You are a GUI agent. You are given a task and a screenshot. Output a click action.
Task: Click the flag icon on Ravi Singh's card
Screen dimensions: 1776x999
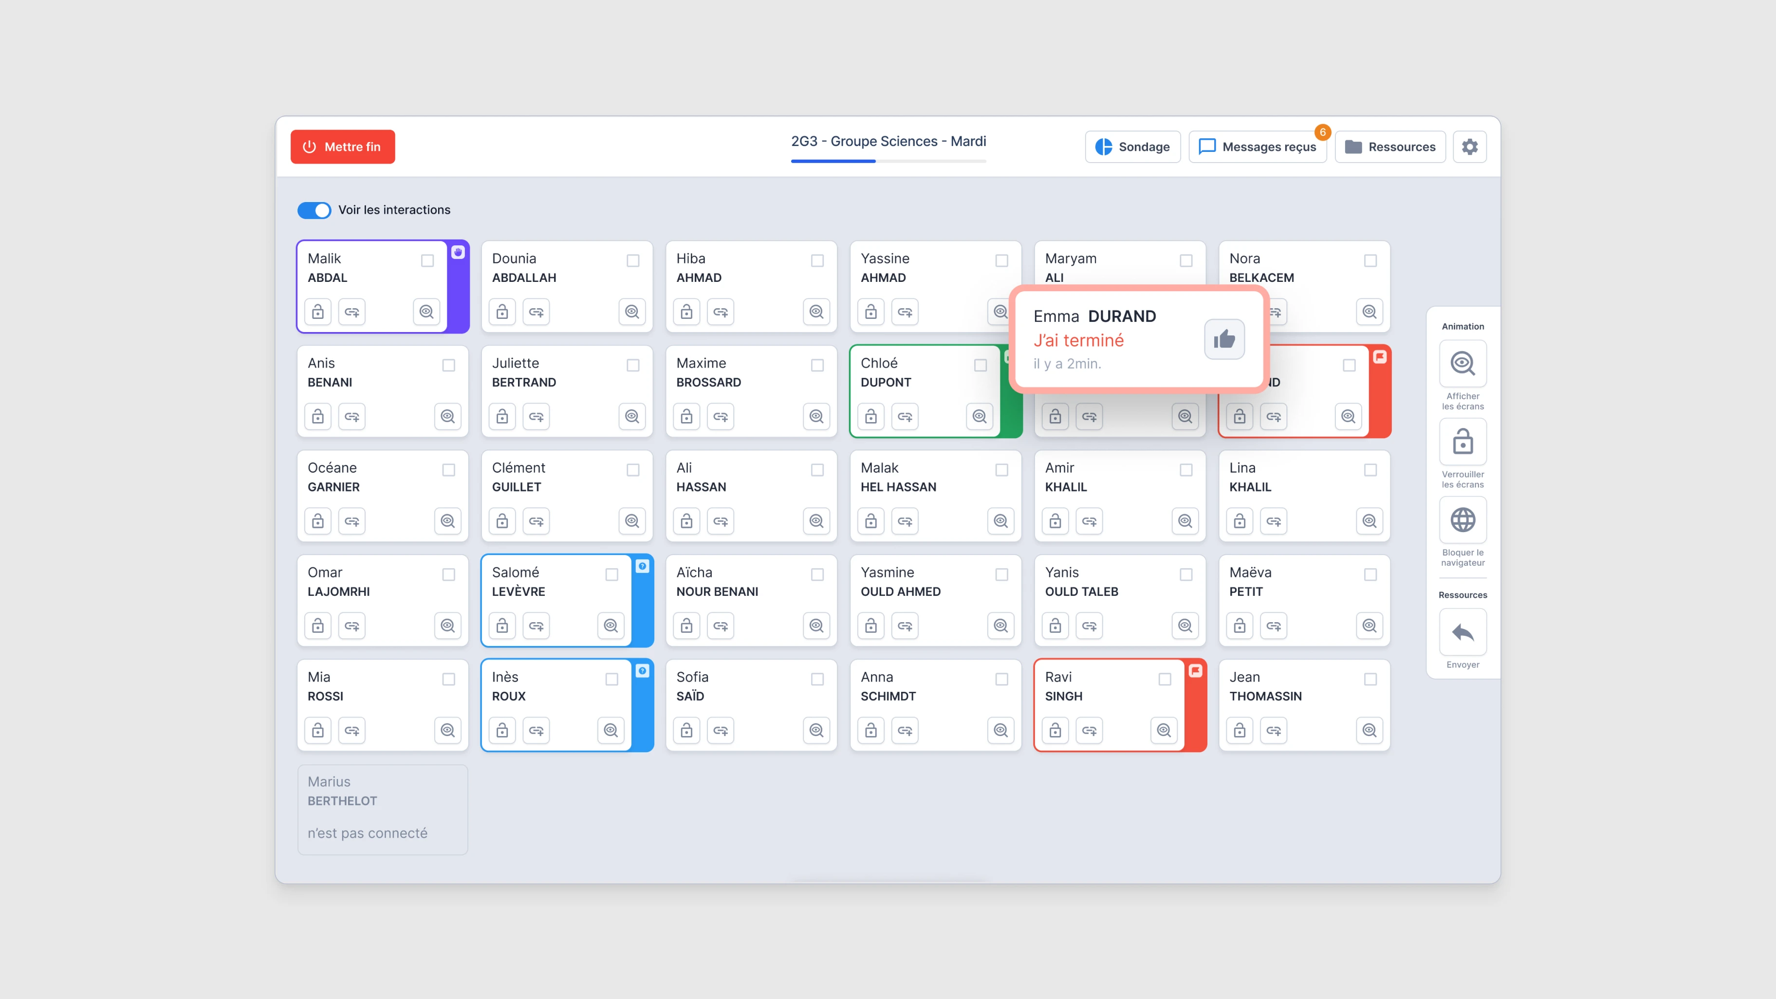pos(1196,669)
